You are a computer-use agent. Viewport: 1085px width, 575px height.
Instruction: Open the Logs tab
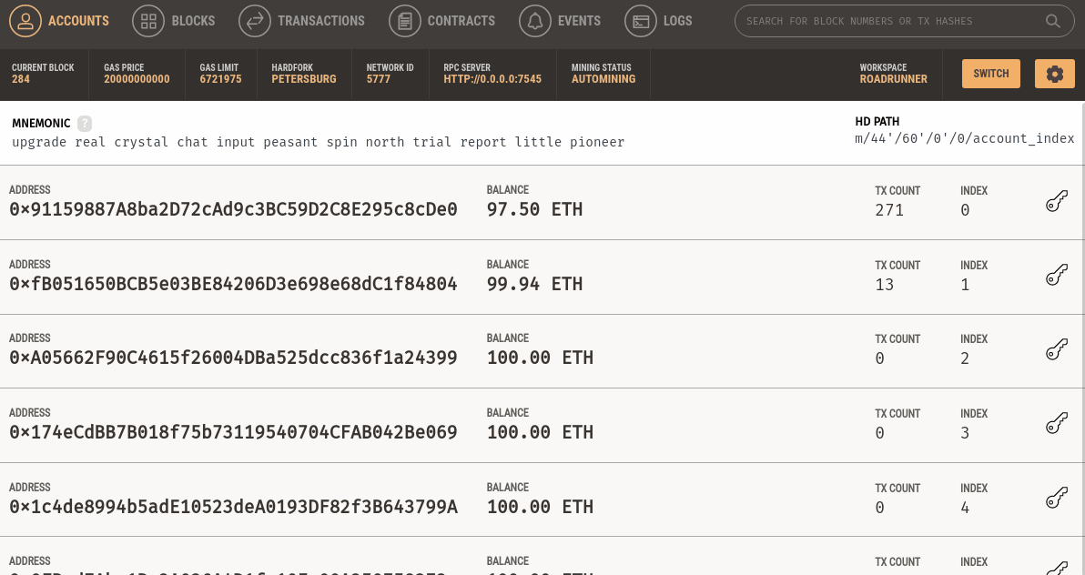[x=659, y=21]
